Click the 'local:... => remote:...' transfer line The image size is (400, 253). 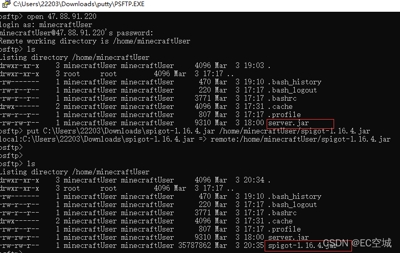(x=195, y=139)
